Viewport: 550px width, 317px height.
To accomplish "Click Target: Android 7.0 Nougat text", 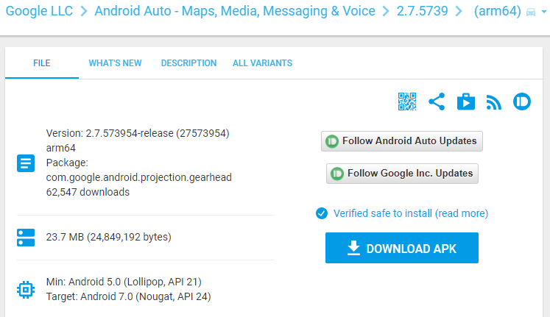I will (128, 296).
